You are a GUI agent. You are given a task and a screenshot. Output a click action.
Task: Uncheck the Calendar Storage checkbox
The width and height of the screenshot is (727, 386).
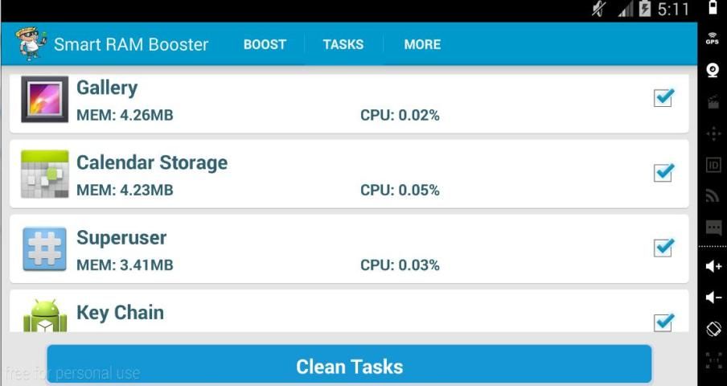pos(663,172)
